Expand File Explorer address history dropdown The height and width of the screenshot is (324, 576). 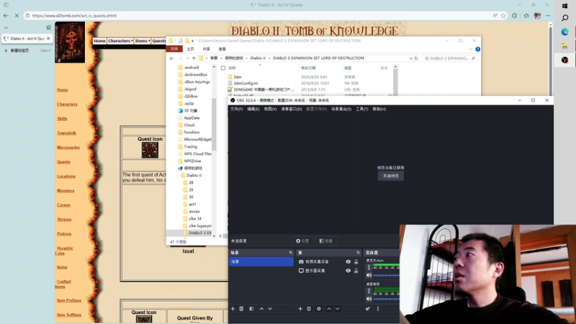click(410, 58)
